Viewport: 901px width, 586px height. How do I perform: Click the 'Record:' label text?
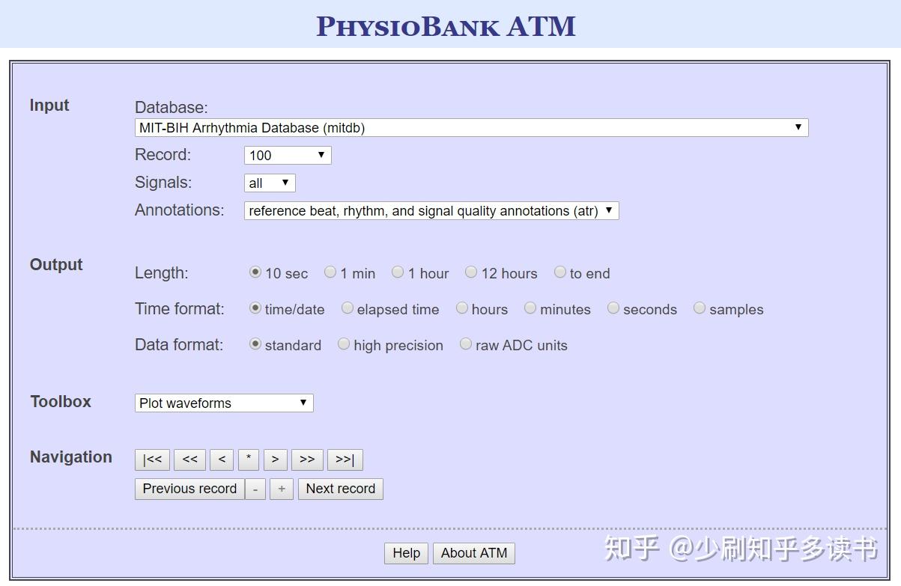point(163,155)
